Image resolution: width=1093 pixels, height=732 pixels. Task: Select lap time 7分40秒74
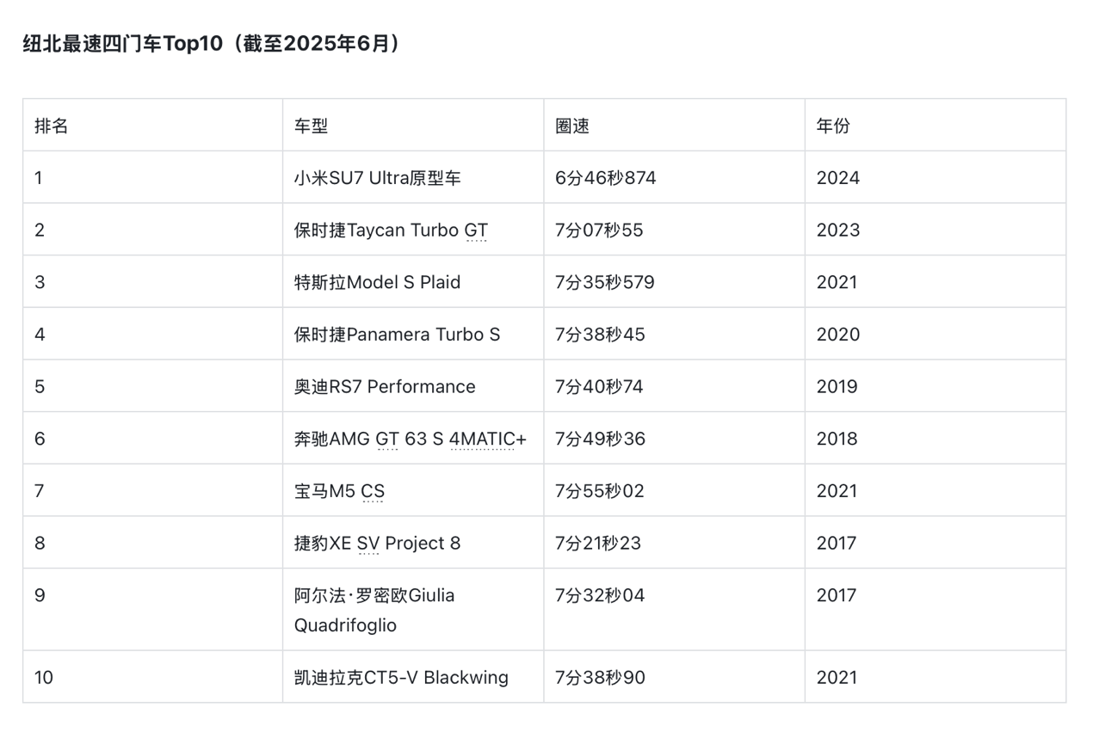tap(674, 386)
